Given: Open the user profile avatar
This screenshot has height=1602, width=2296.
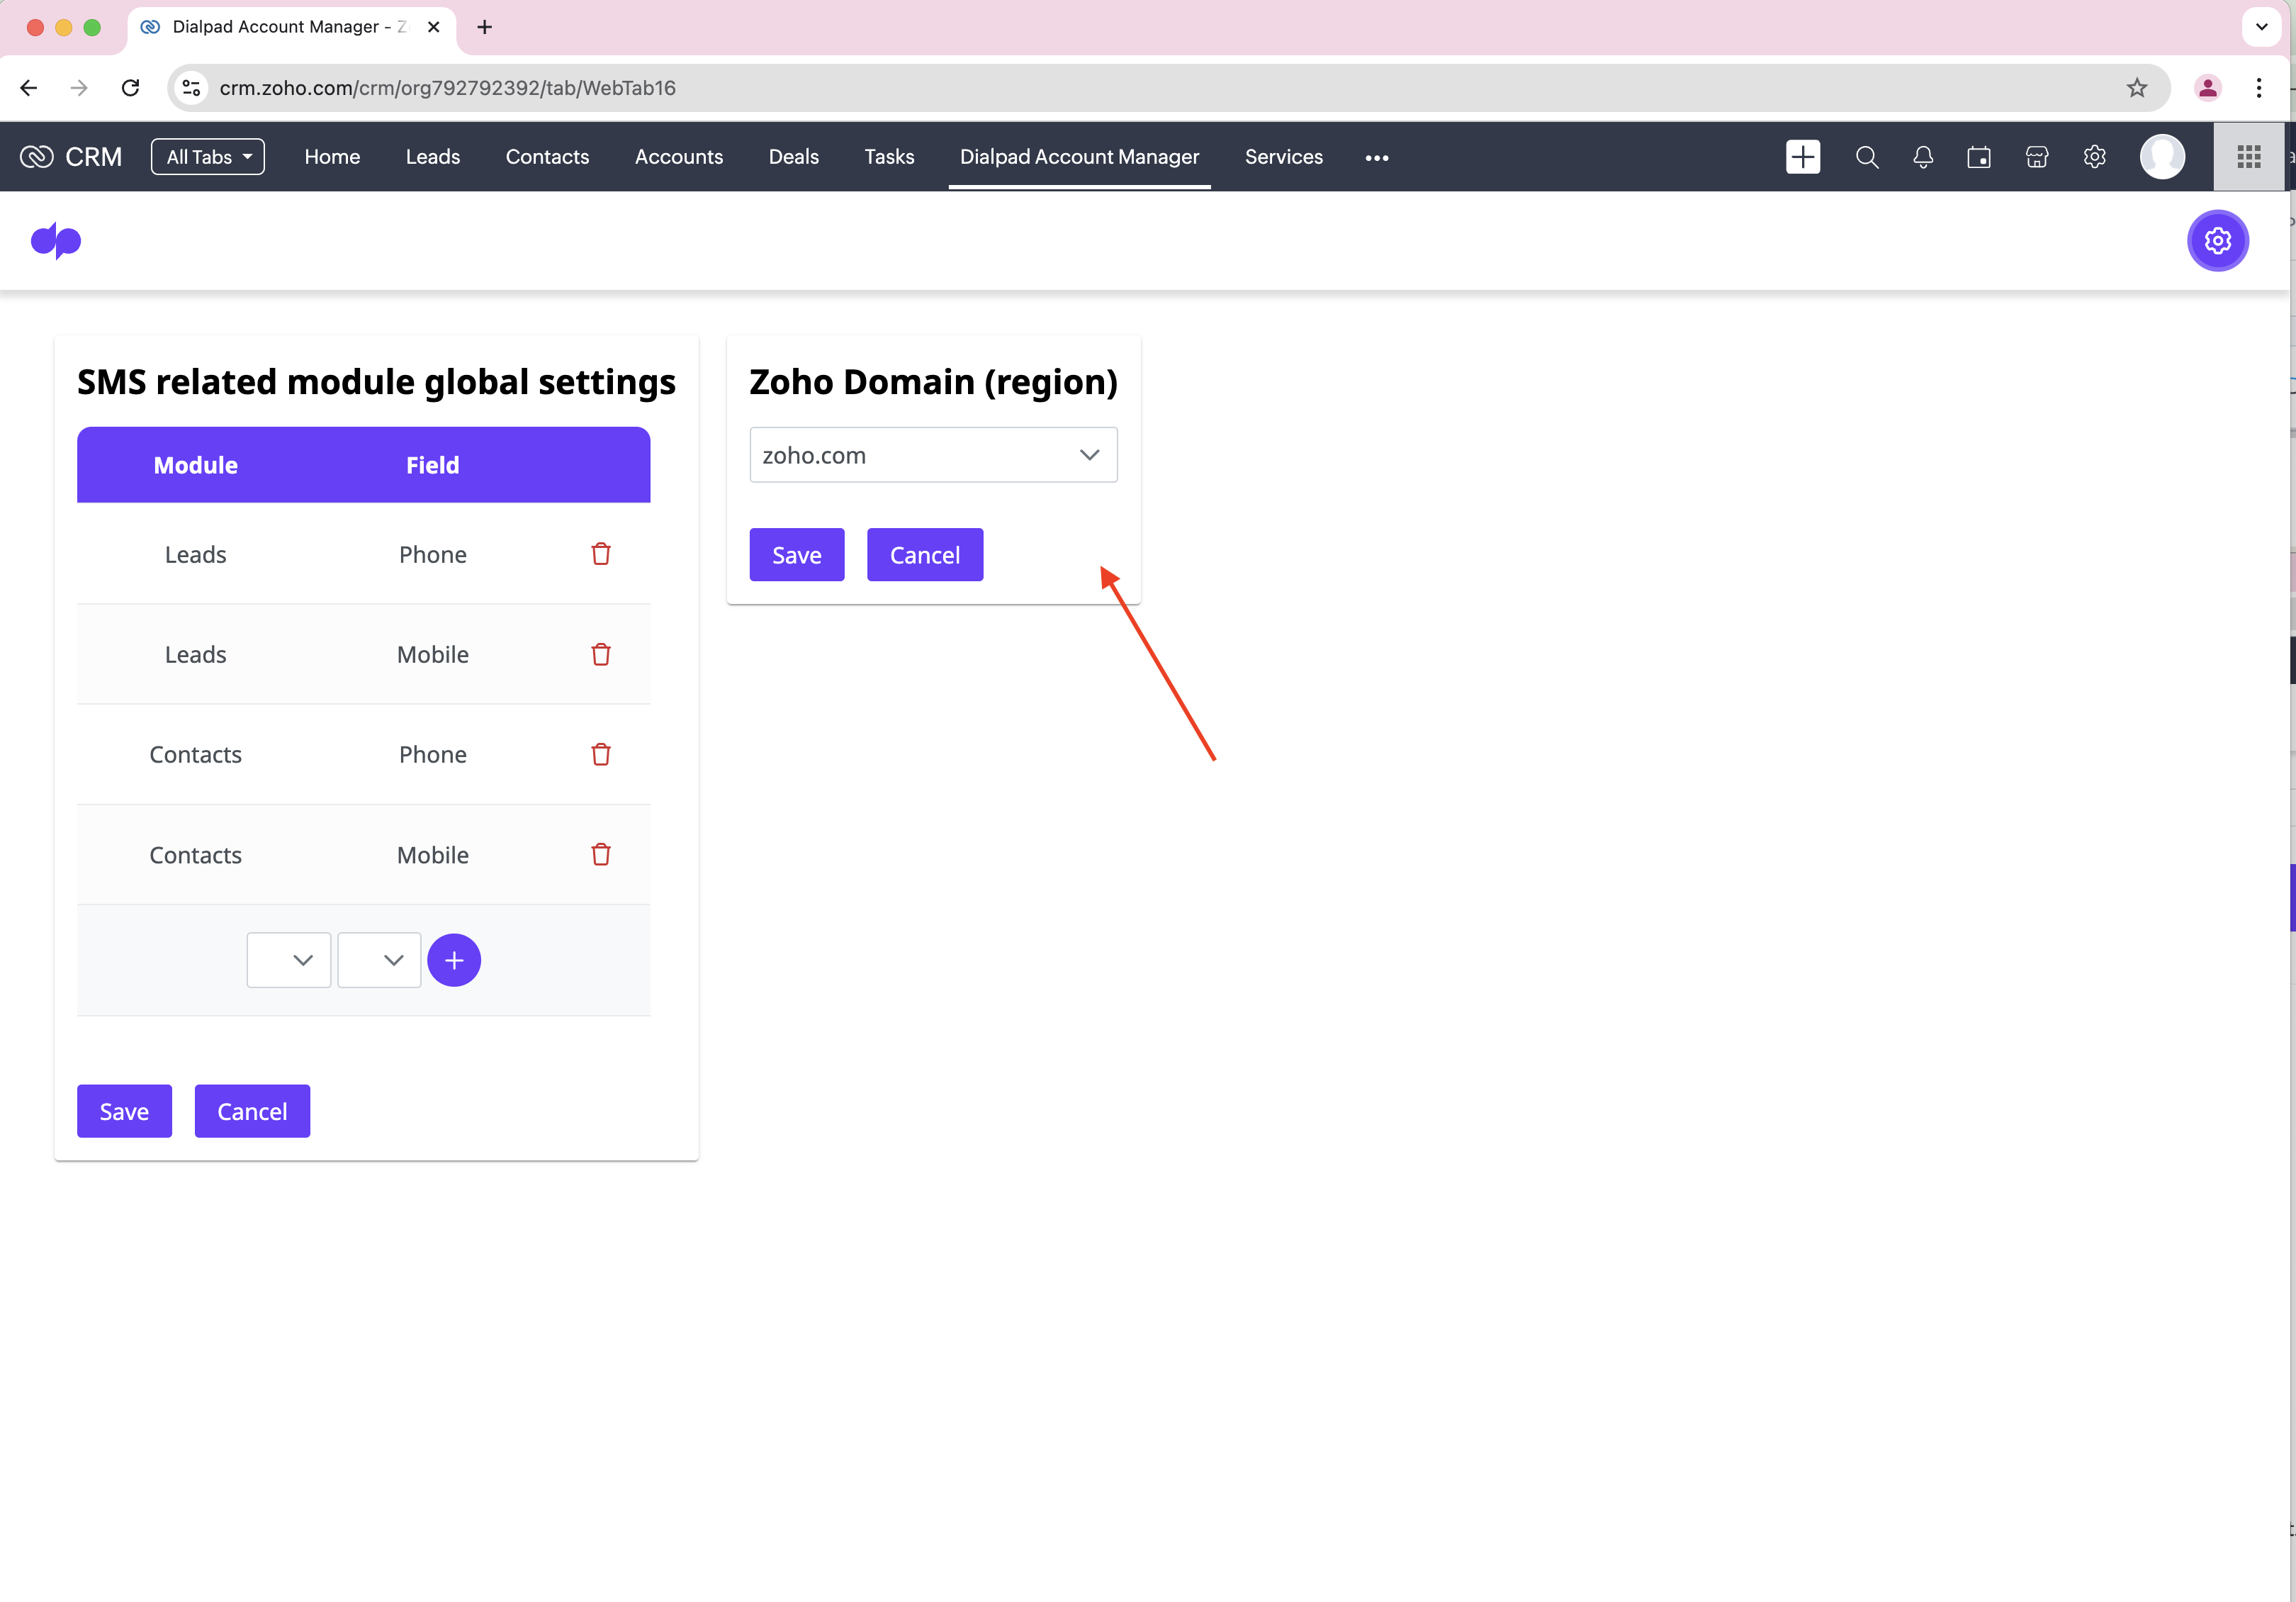Looking at the screenshot, I should click(x=2162, y=157).
